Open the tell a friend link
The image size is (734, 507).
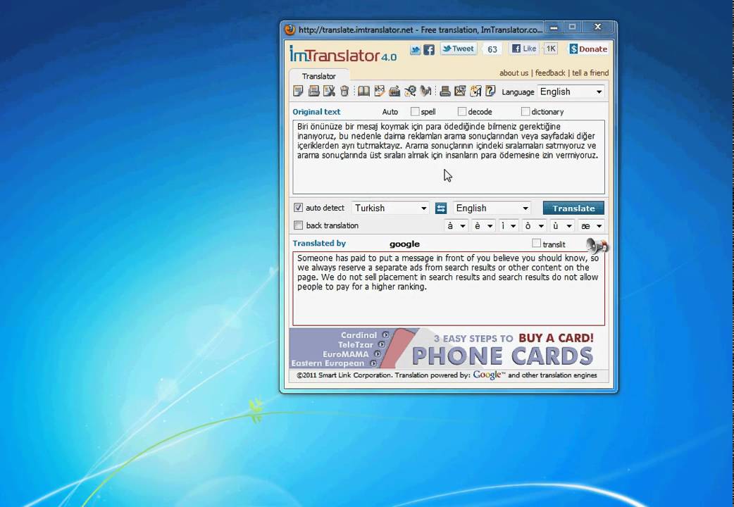pos(590,73)
